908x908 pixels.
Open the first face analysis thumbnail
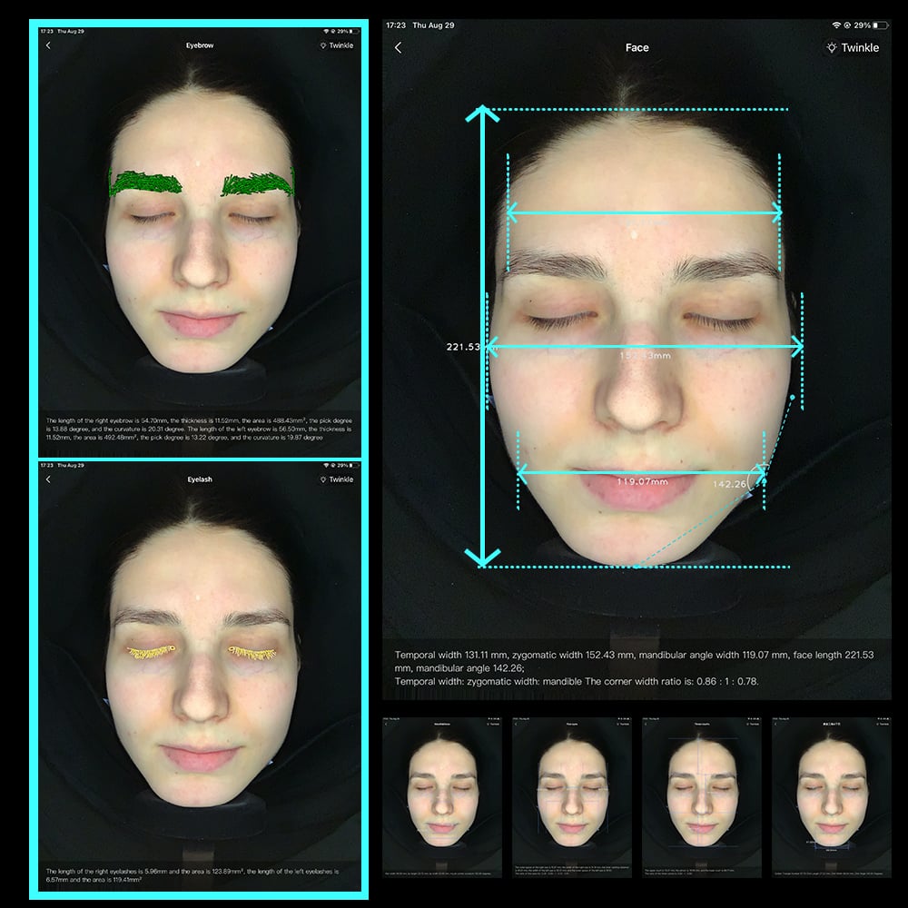pyautogui.click(x=442, y=797)
